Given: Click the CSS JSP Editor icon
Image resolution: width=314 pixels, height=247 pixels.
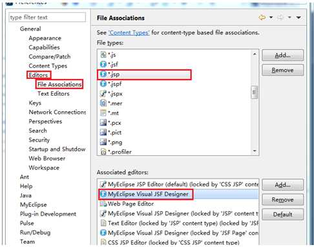Looking at the screenshot, I should coord(103,242).
